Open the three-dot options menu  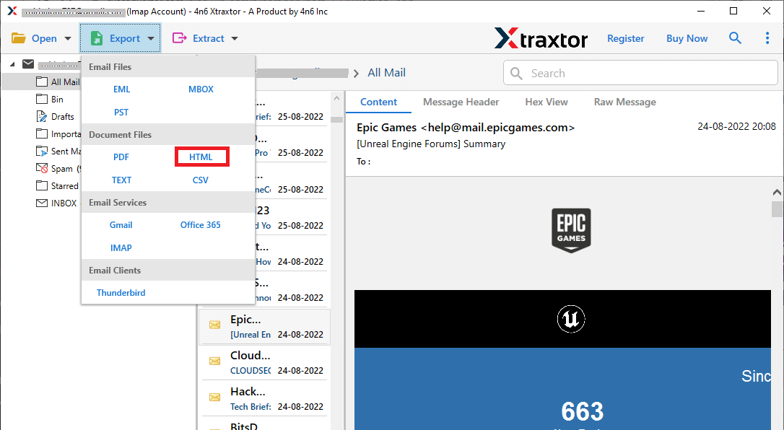[x=767, y=38]
